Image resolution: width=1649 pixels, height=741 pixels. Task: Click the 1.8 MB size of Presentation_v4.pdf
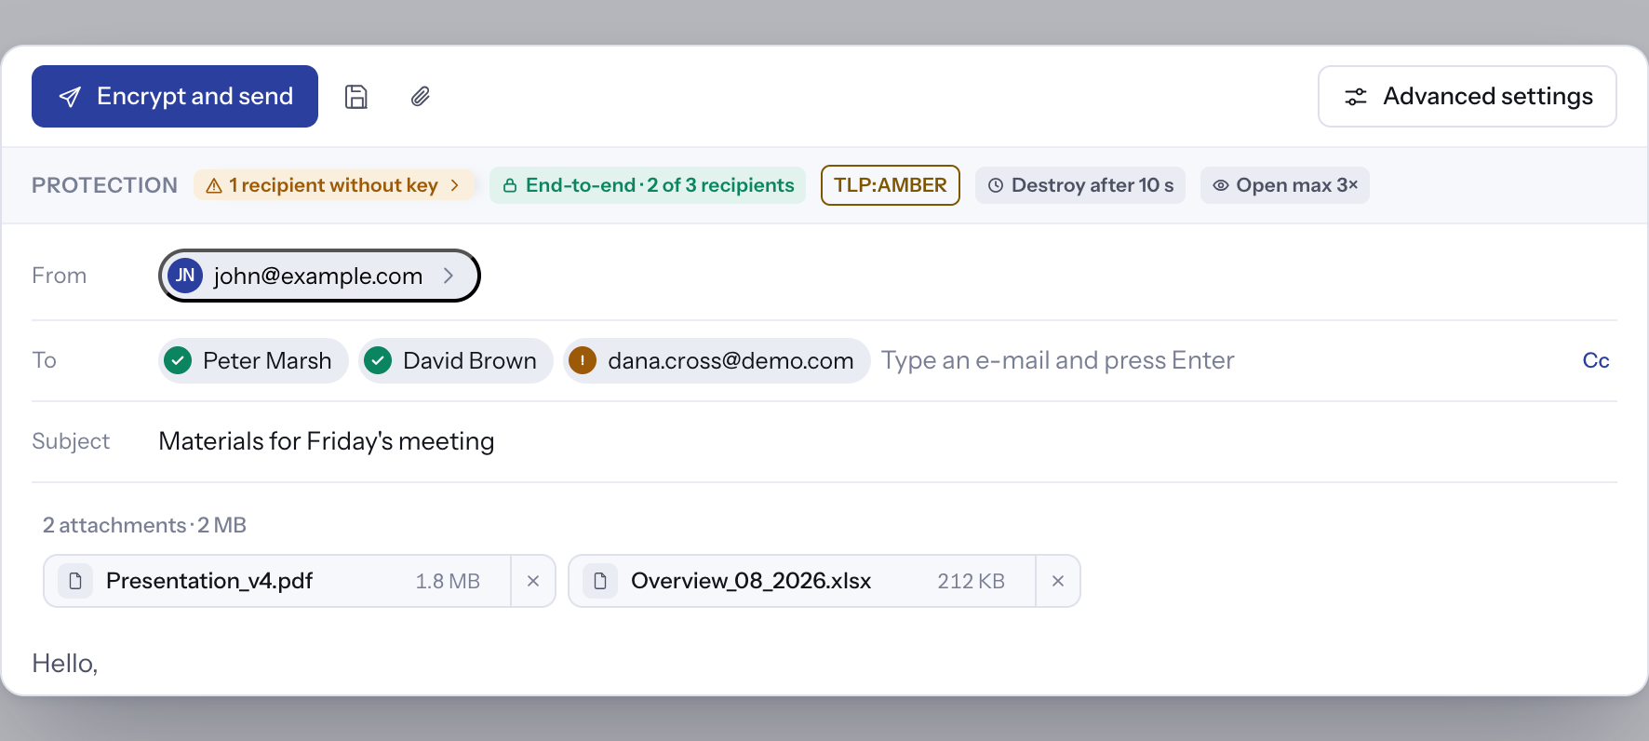(448, 581)
